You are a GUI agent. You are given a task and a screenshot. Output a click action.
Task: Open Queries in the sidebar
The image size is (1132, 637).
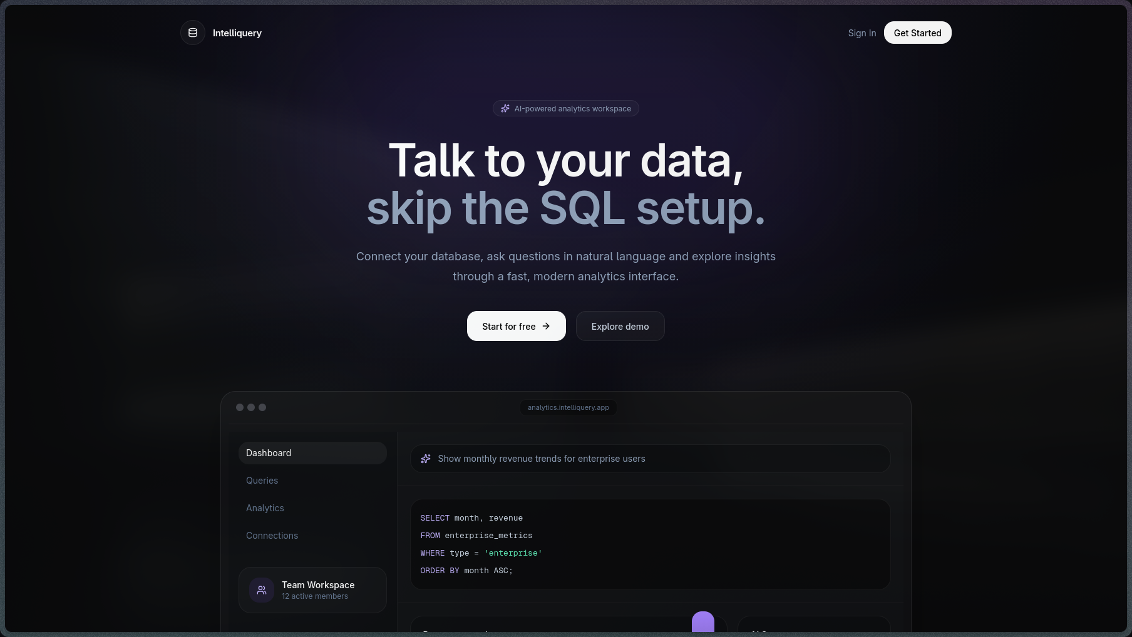(312, 481)
